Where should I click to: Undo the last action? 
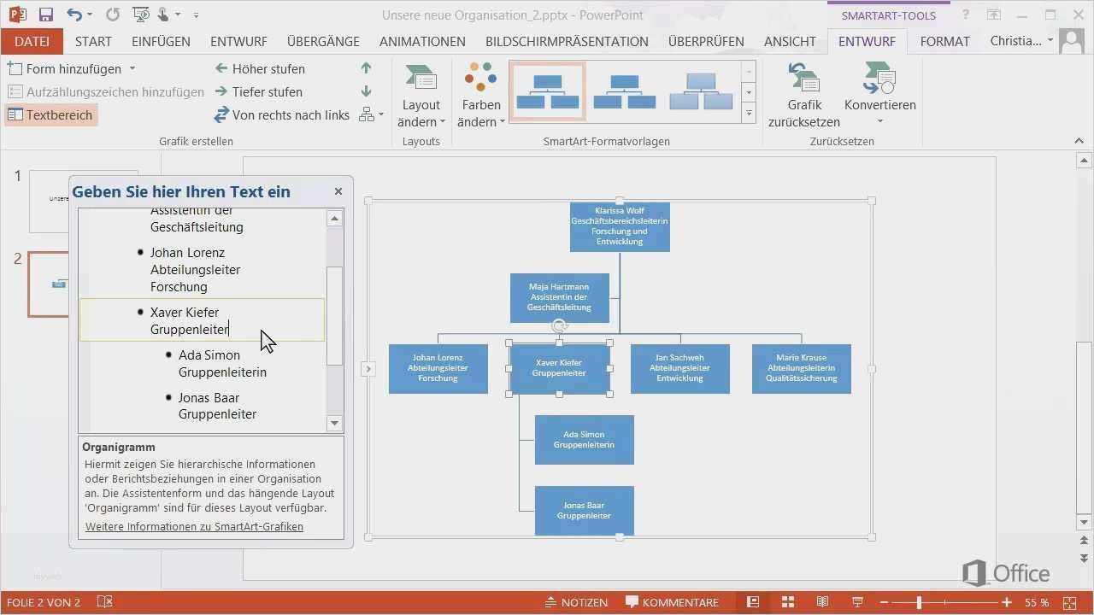click(x=74, y=15)
